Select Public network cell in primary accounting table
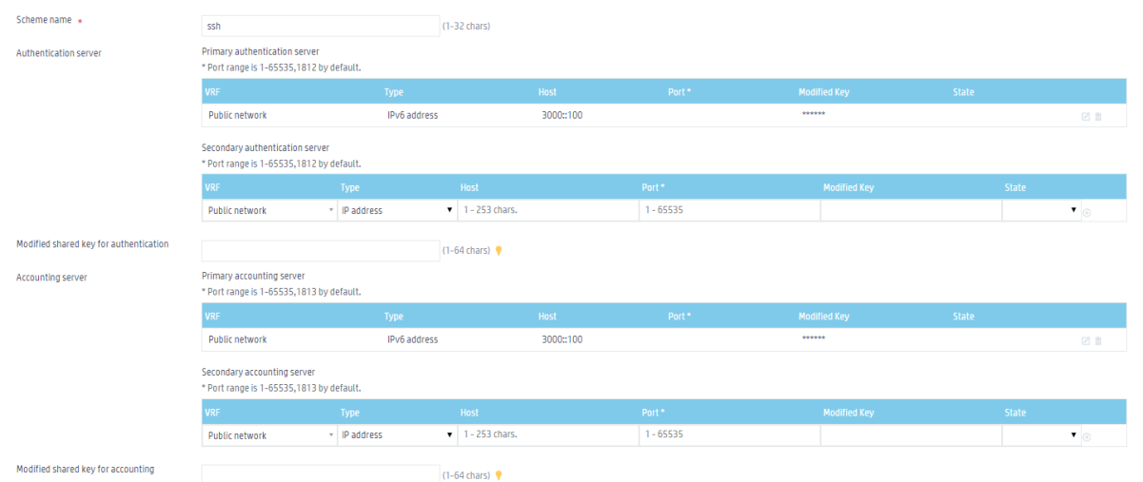This screenshot has height=482, width=1143. [238, 339]
